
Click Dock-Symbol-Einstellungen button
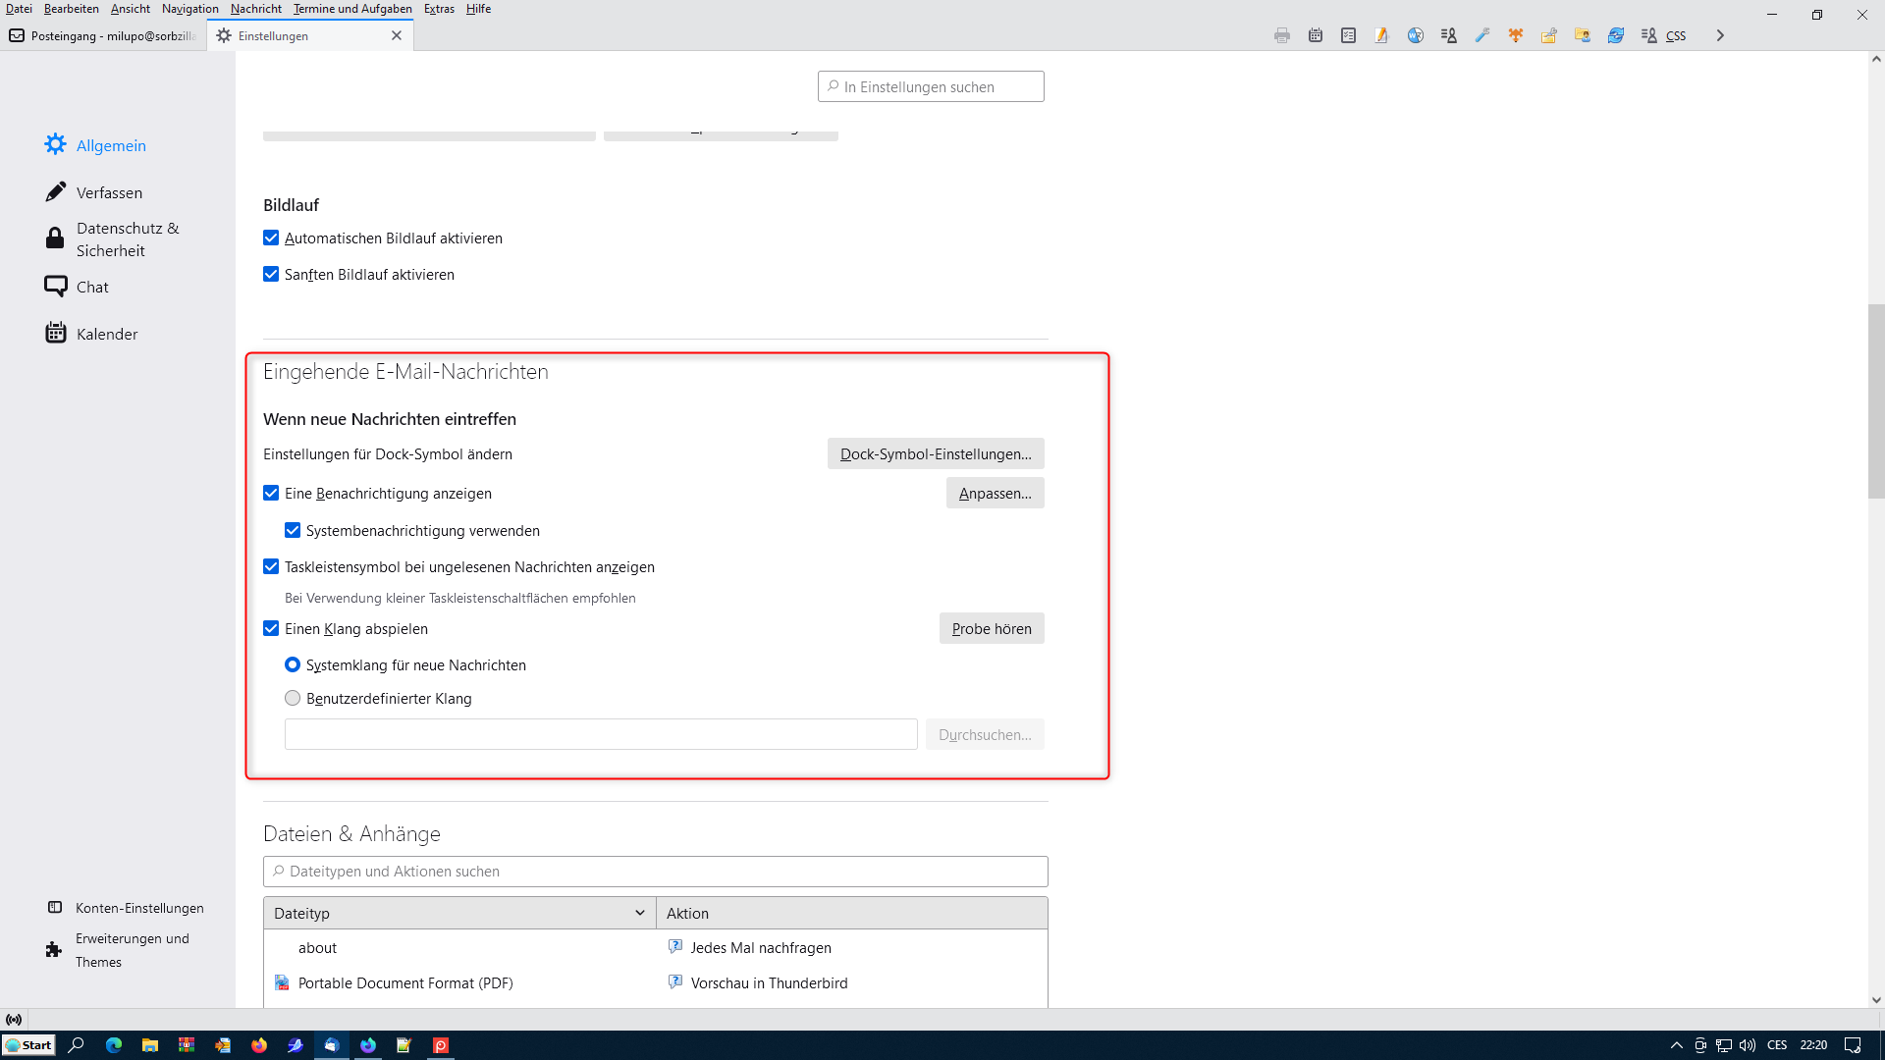coord(935,454)
